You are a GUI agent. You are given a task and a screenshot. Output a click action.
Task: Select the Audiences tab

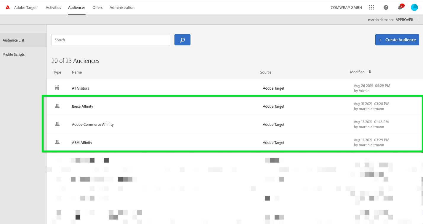coord(77,7)
